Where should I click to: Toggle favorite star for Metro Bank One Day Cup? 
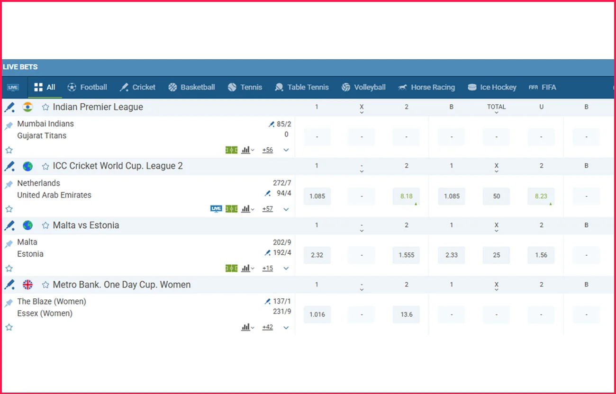[45, 285]
